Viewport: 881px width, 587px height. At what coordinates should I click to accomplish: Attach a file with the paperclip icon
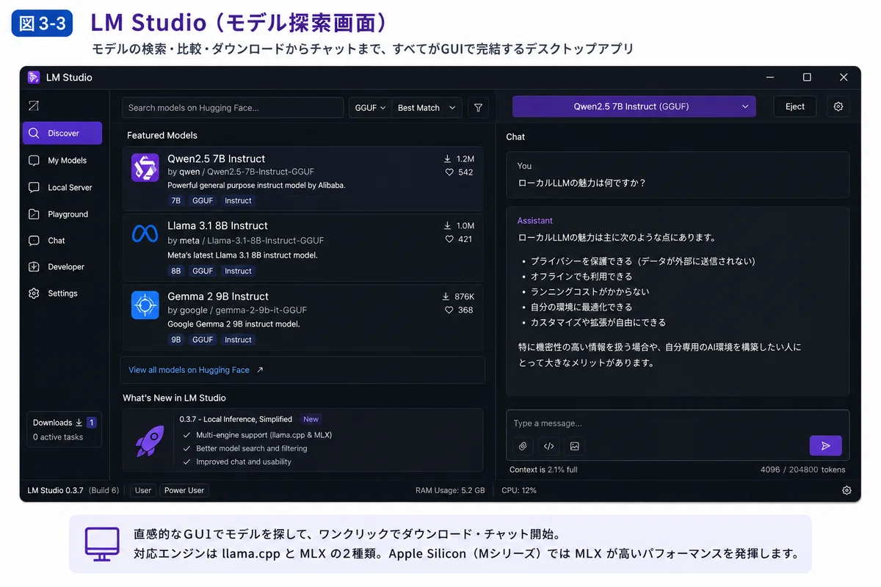point(523,445)
